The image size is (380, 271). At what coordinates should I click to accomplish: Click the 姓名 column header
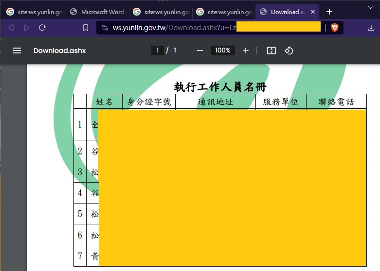tap(104, 102)
